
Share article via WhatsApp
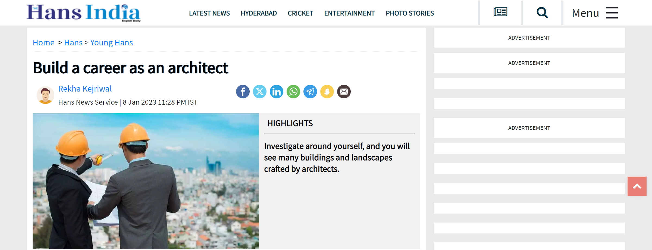click(x=293, y=92)
